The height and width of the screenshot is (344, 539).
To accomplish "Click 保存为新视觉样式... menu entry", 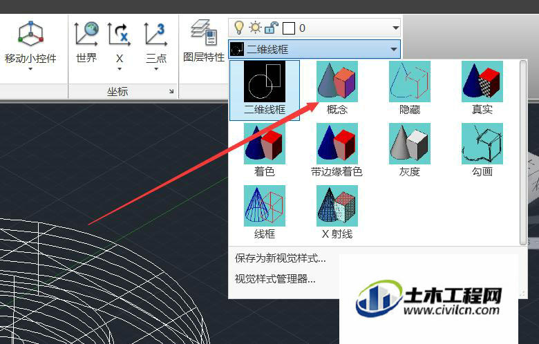I will [x=280, y=258].
